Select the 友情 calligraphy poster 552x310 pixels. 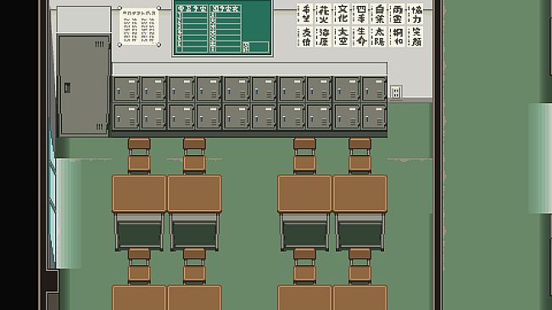tap(305, 36)
